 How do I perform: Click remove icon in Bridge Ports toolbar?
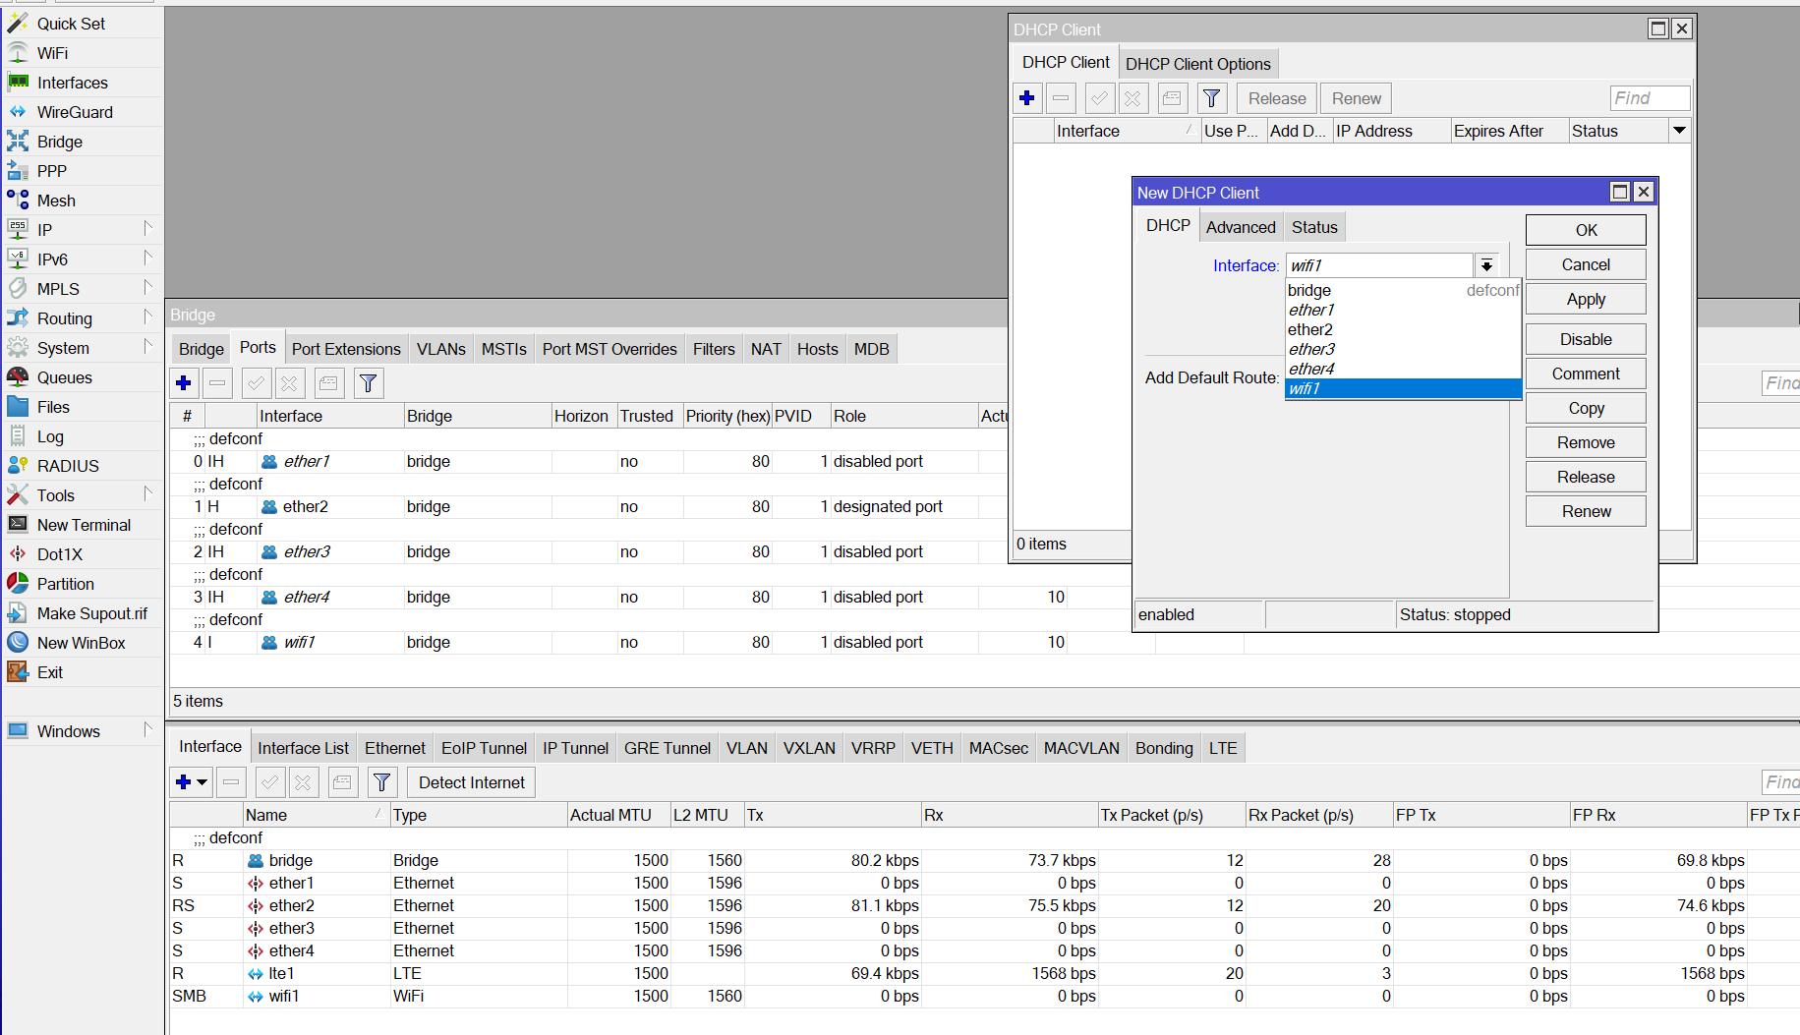pos(217,383)
